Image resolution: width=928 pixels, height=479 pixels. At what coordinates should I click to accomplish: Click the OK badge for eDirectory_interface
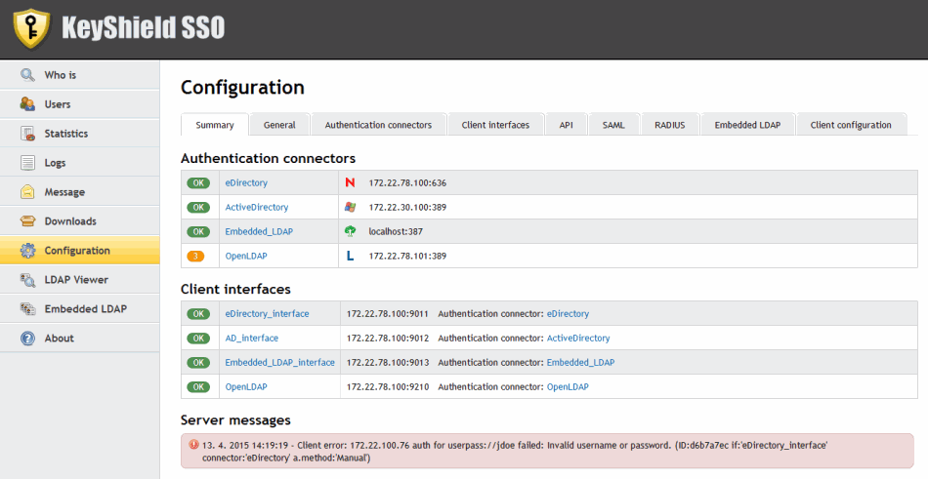198,314
